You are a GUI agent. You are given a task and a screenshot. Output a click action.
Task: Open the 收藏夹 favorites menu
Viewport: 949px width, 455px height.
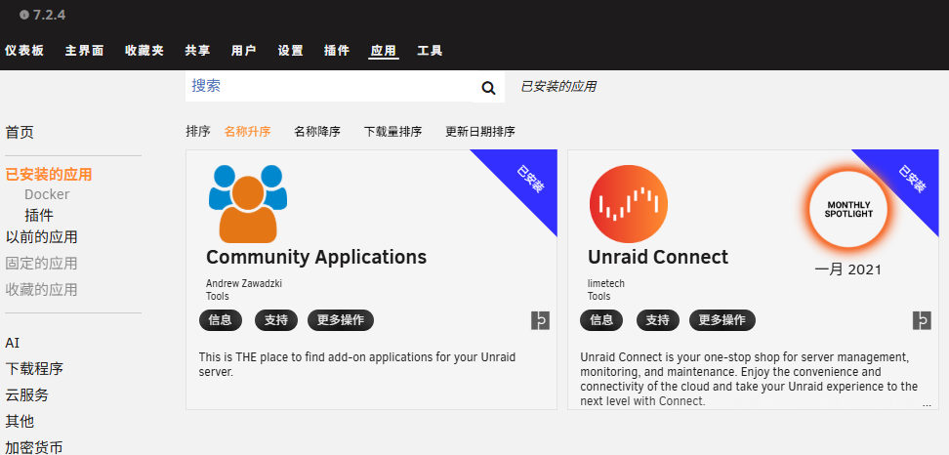pos(144,51)
